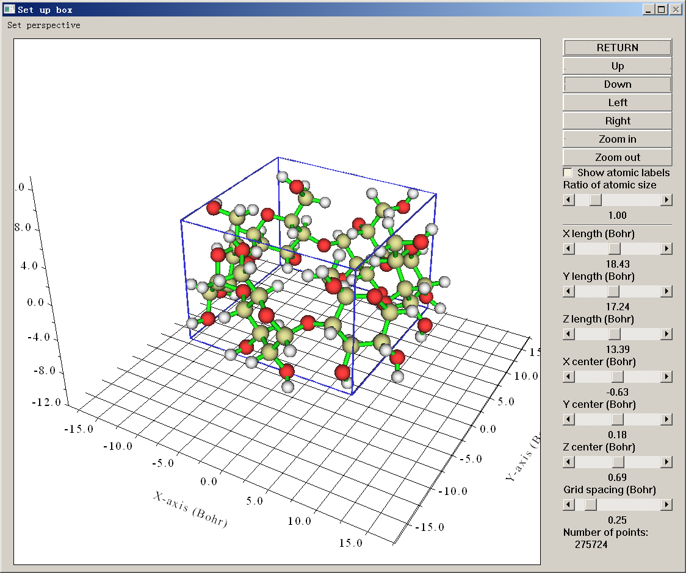Rotate view using the Left button
The width and height of the screenshot is (686, 573).
click(617, 102)
